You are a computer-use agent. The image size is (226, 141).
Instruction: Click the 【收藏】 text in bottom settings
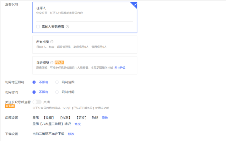tap(49, 118)
